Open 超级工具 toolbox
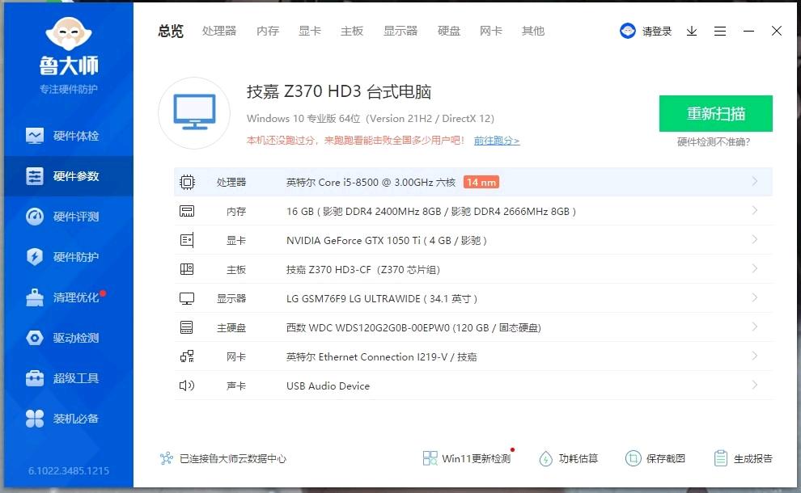 (69, 378)
